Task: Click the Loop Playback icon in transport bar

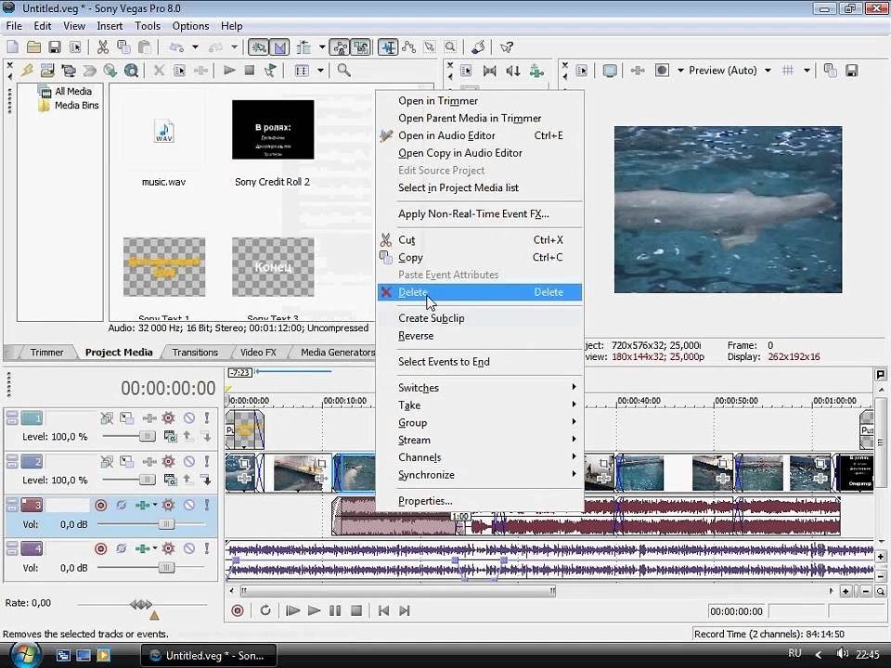Action: tap(265, 610)
